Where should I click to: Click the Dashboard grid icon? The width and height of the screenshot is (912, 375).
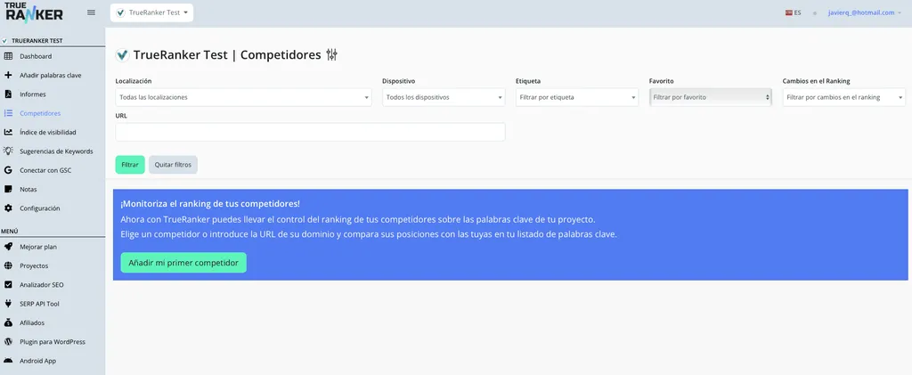coord(8,56)
